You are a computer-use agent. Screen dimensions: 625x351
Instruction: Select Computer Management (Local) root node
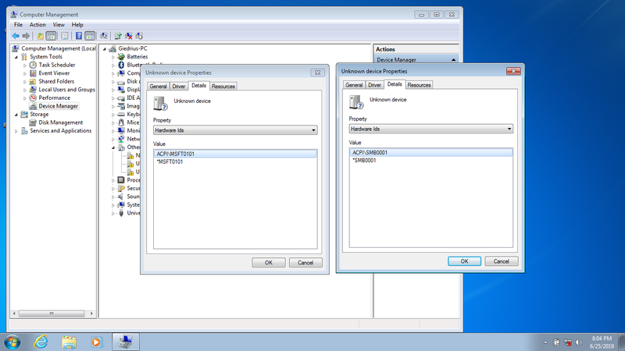(58, 48)
